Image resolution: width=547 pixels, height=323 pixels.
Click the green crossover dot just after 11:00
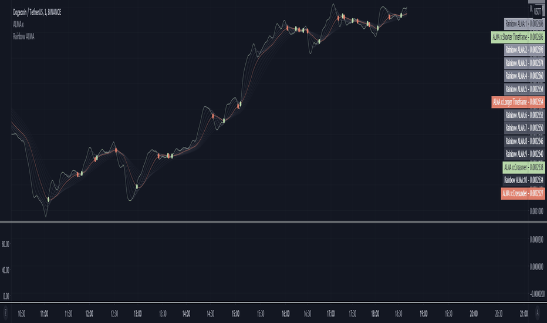point(49,200)
